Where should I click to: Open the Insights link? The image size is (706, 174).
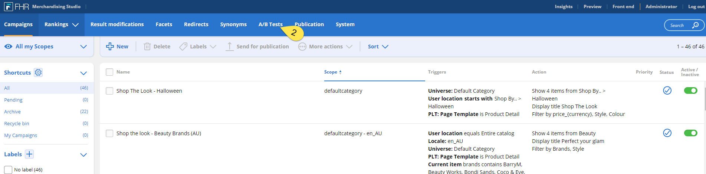(564, 7)
